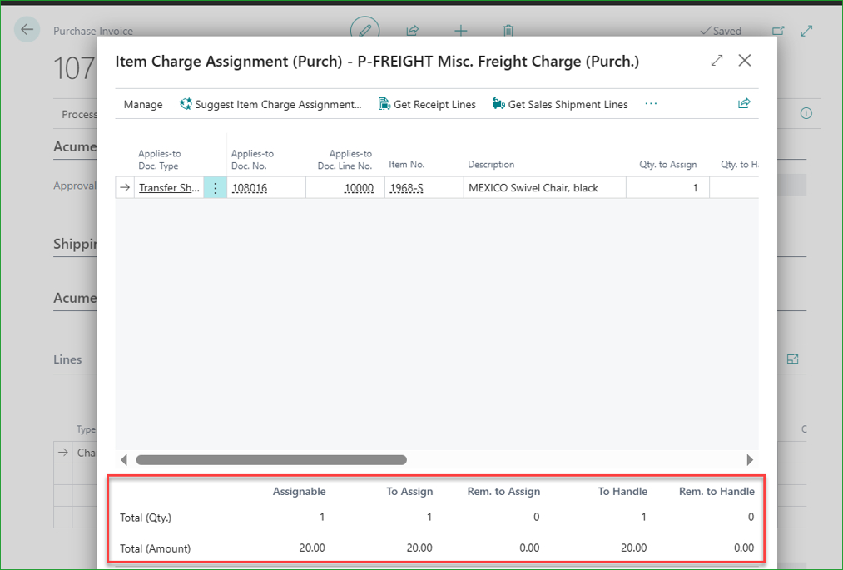Click the Rem. to Handle totals heading
Screen dimensions: 843x570
tap(717, 492)
